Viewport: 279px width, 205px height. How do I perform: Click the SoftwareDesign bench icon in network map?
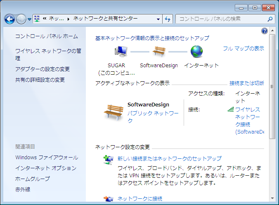click(159, 52)
